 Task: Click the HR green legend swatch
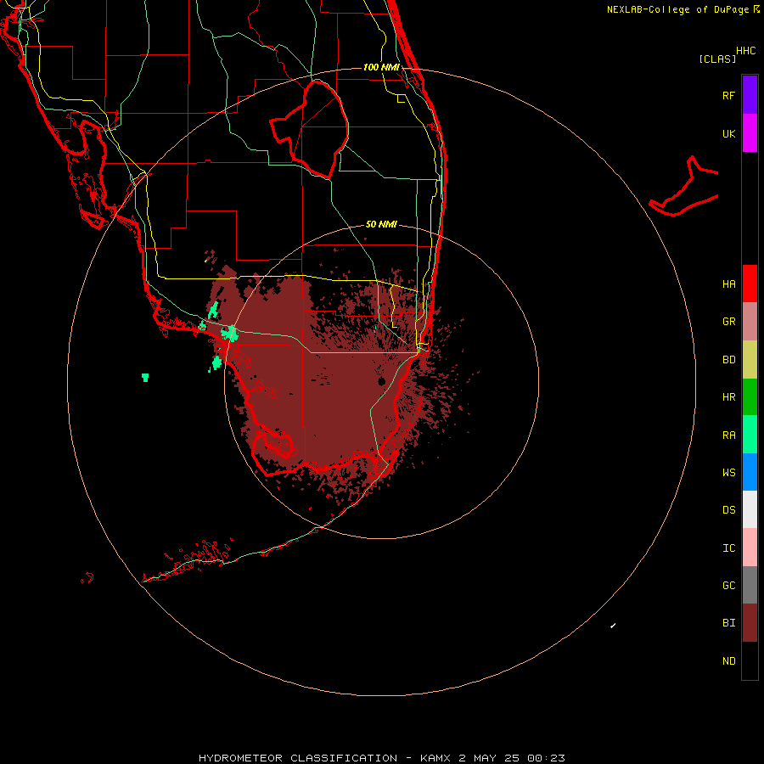coord(750,396)
